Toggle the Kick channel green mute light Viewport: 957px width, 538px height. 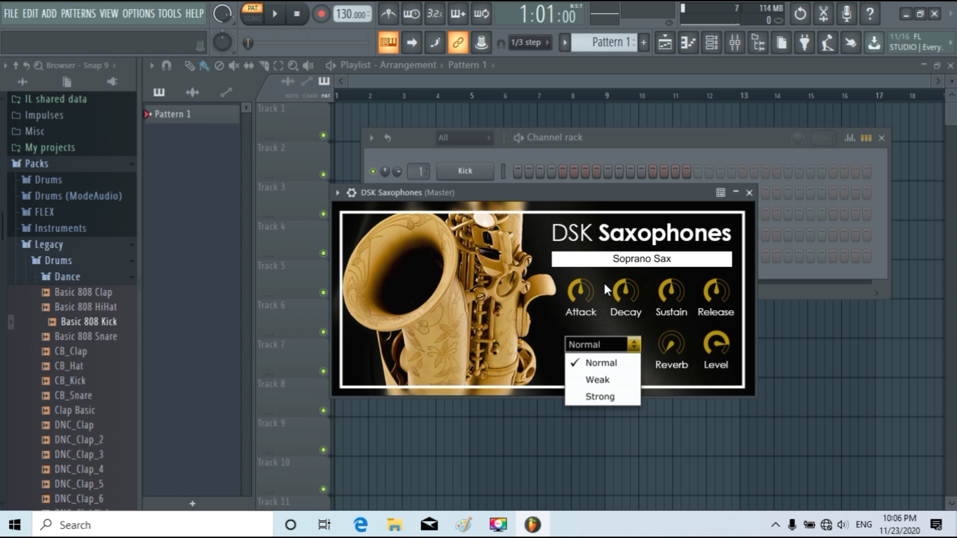click(373, 171)
